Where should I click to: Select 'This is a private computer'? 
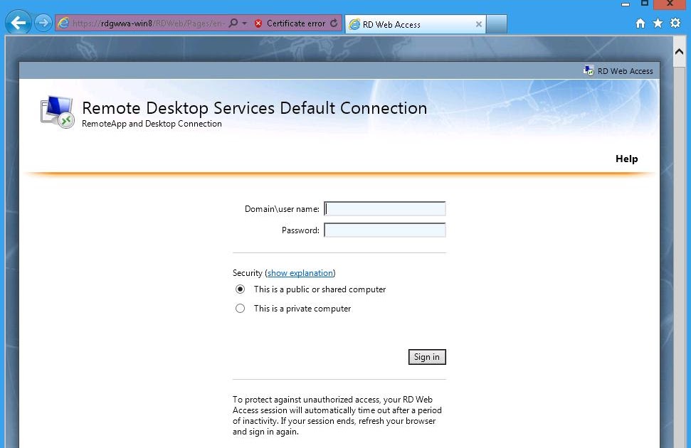coord(240,308)
